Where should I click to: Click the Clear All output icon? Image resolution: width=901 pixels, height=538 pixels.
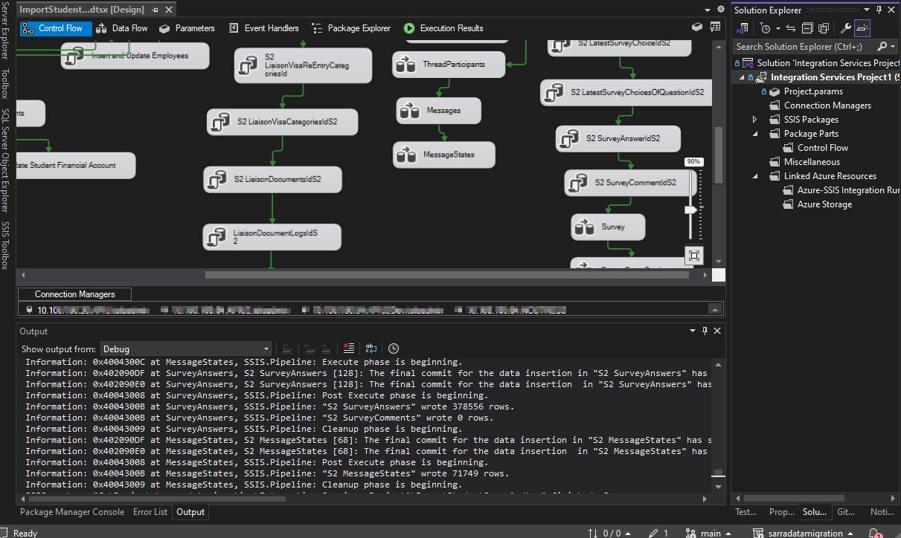349,349
